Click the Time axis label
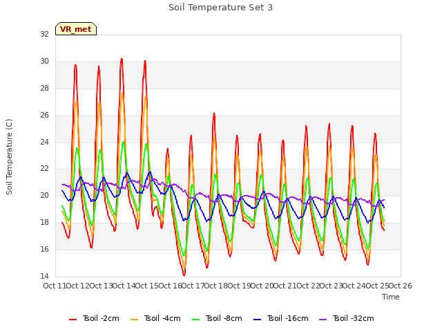Viewport: 442px width, 332px height. 391,297
